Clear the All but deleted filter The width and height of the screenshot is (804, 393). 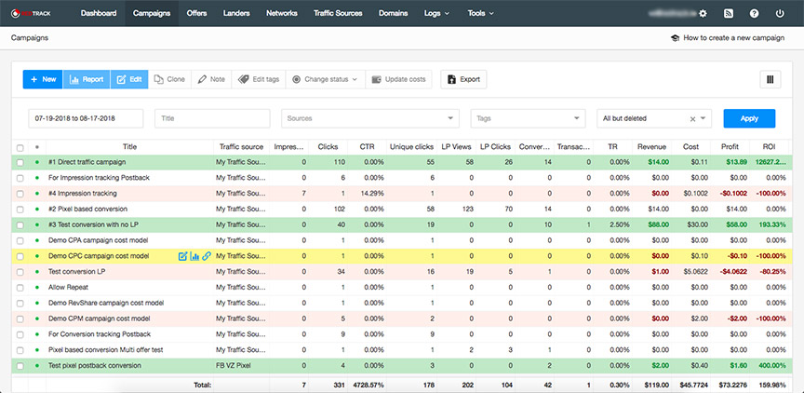[692, 118]
